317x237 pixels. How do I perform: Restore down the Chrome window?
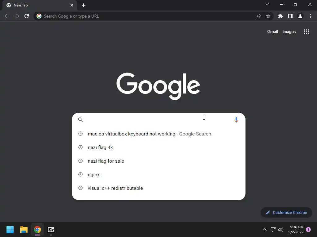coord(296,4)
